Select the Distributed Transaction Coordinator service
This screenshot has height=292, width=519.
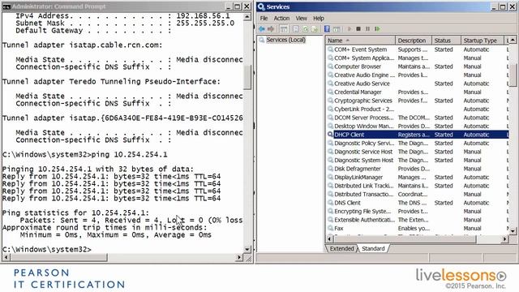tap(418, 194)
